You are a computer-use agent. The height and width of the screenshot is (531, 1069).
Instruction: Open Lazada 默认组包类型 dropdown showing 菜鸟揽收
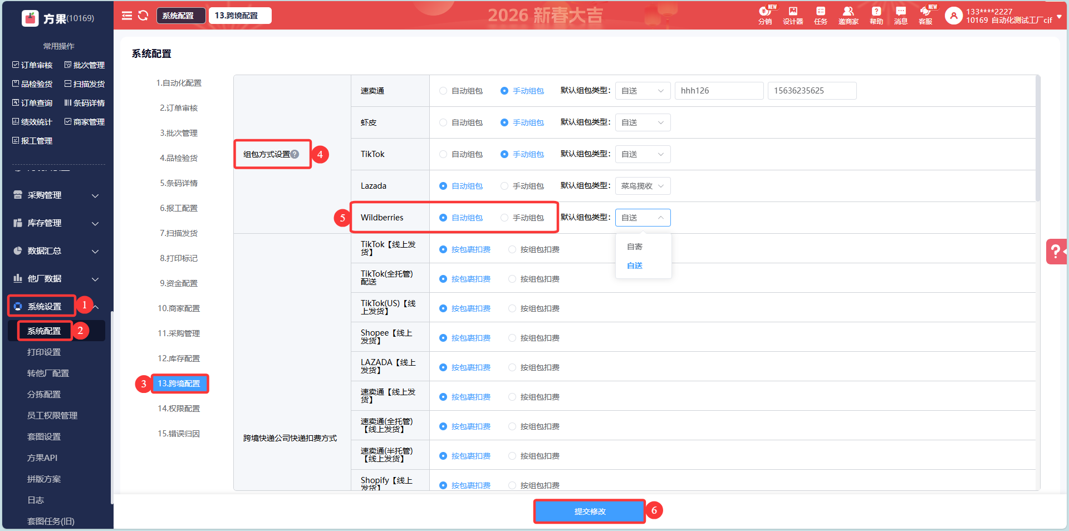tap(643, 186)
